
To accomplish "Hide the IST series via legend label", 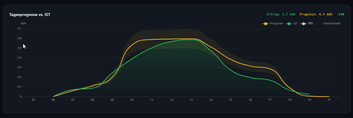I will point(296,24).
